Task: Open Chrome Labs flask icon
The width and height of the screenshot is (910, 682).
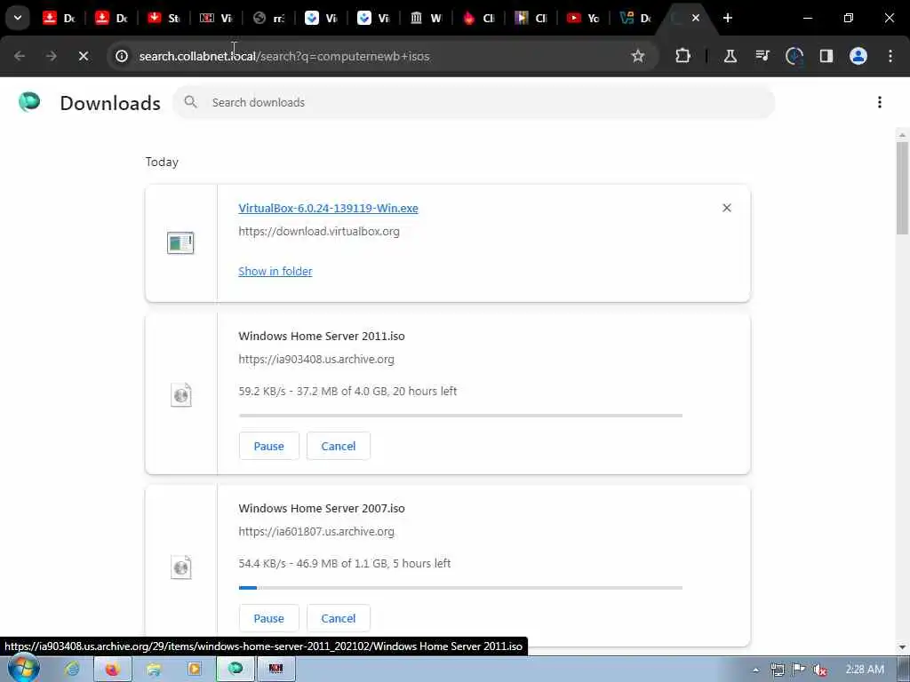Action: [x=730, y=56]
